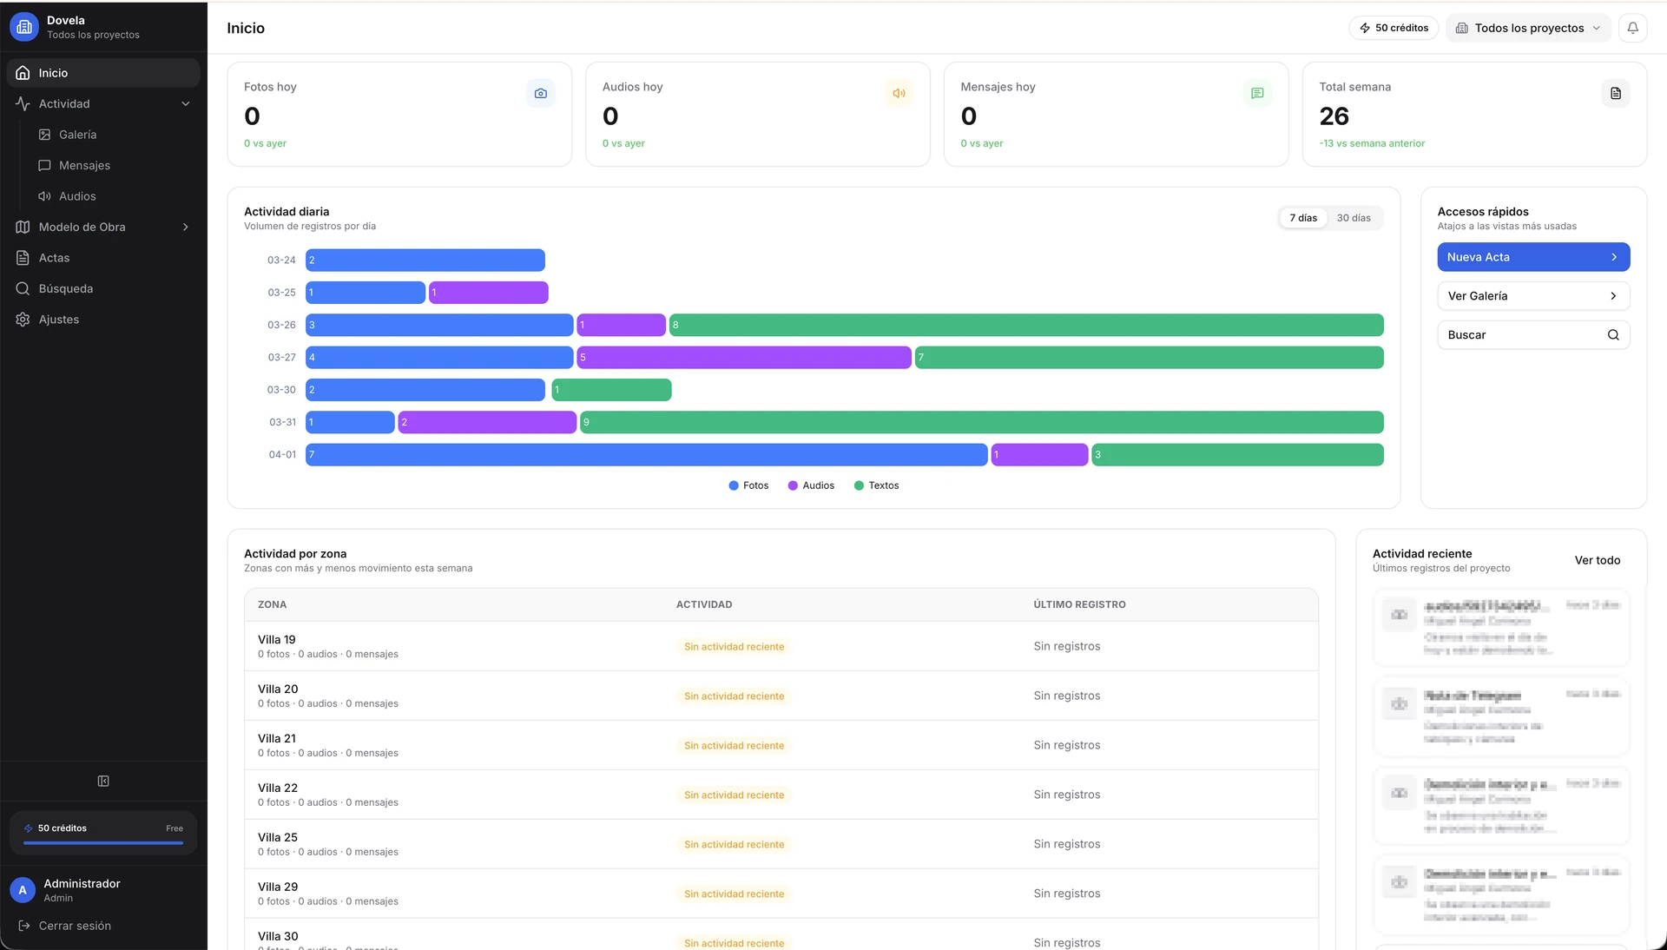Click the notification bell icon
The width and height of the screenshot is (1667, 950).
[1632, 28]
